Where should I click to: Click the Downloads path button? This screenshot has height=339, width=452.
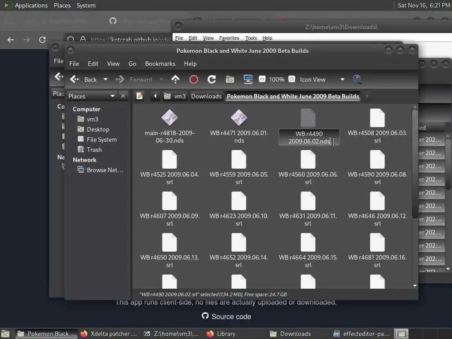point(207,96)
